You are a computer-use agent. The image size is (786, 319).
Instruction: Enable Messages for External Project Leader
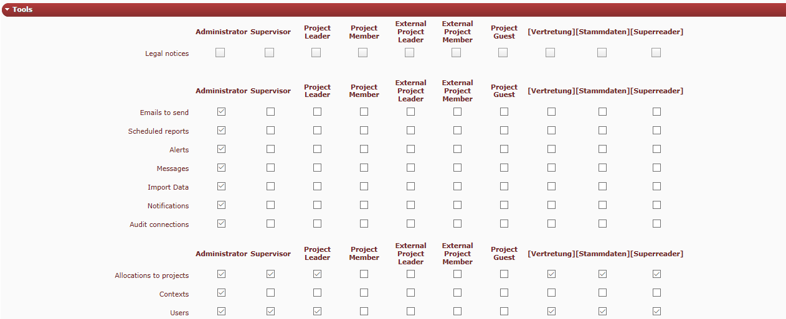pos(410,168)
